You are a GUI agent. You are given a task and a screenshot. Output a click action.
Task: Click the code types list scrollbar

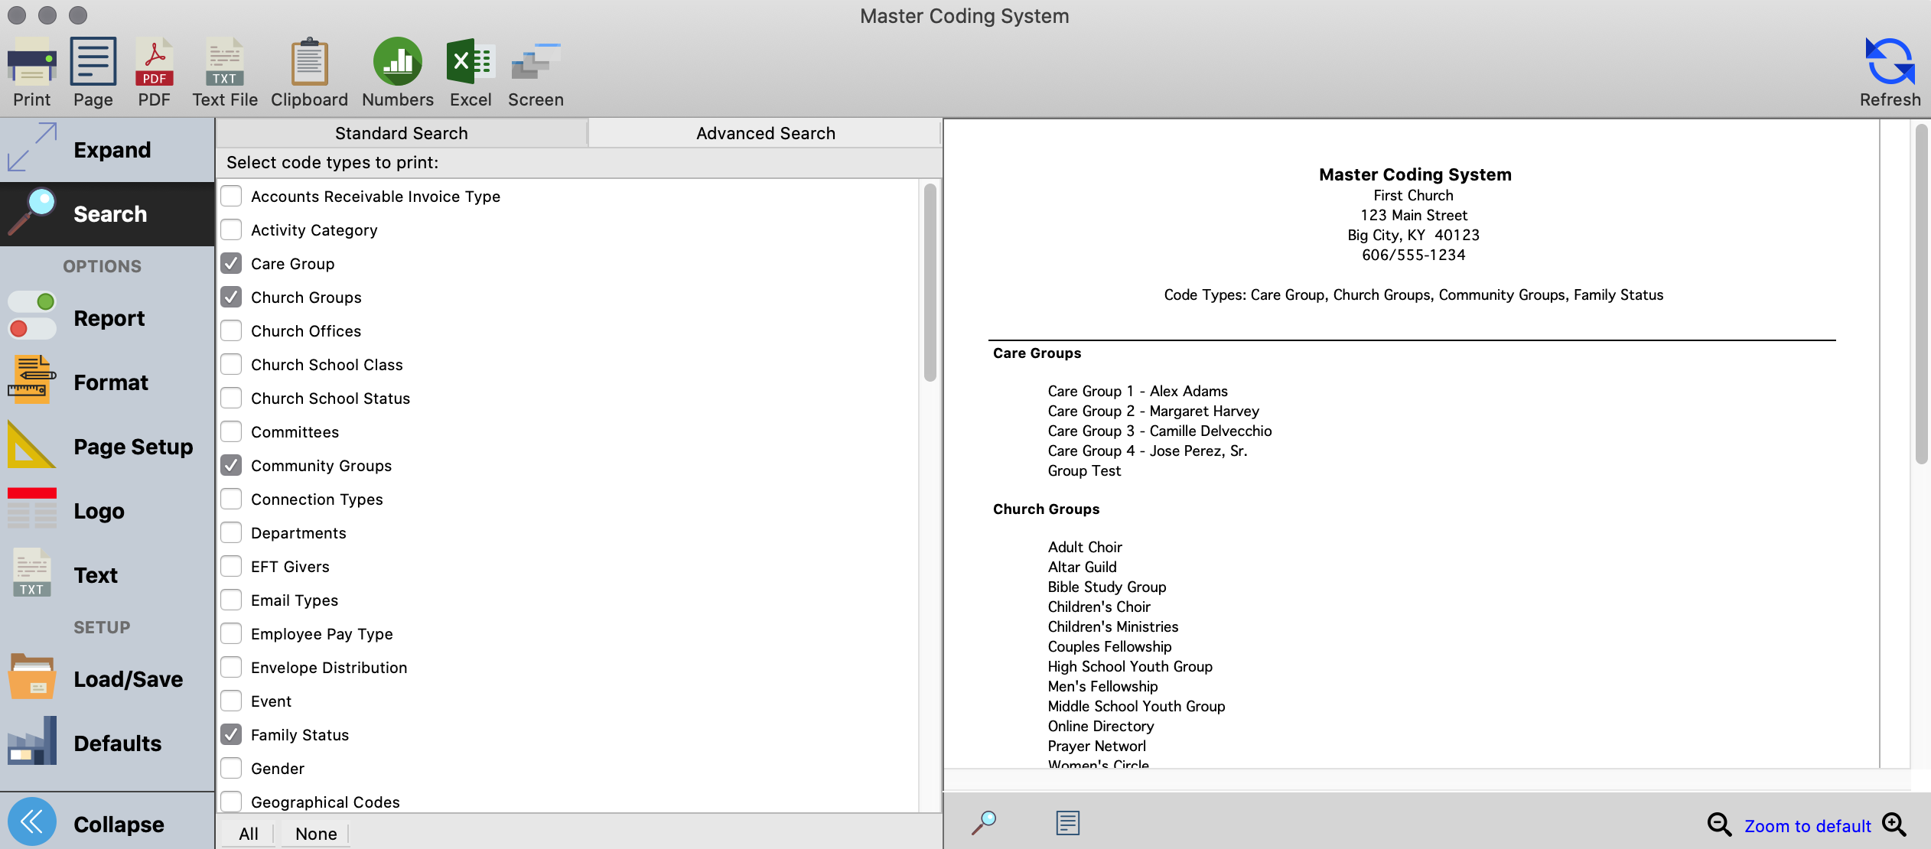930,283
